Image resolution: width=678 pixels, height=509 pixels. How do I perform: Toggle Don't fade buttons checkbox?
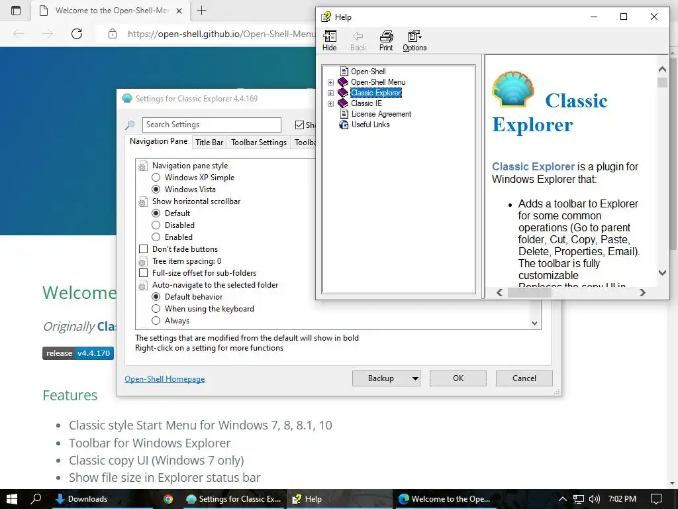(143, 249)
